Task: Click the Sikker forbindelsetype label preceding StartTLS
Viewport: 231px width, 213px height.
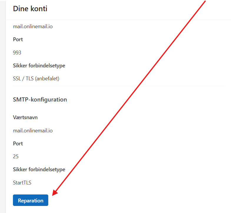Action: [39, 169]
